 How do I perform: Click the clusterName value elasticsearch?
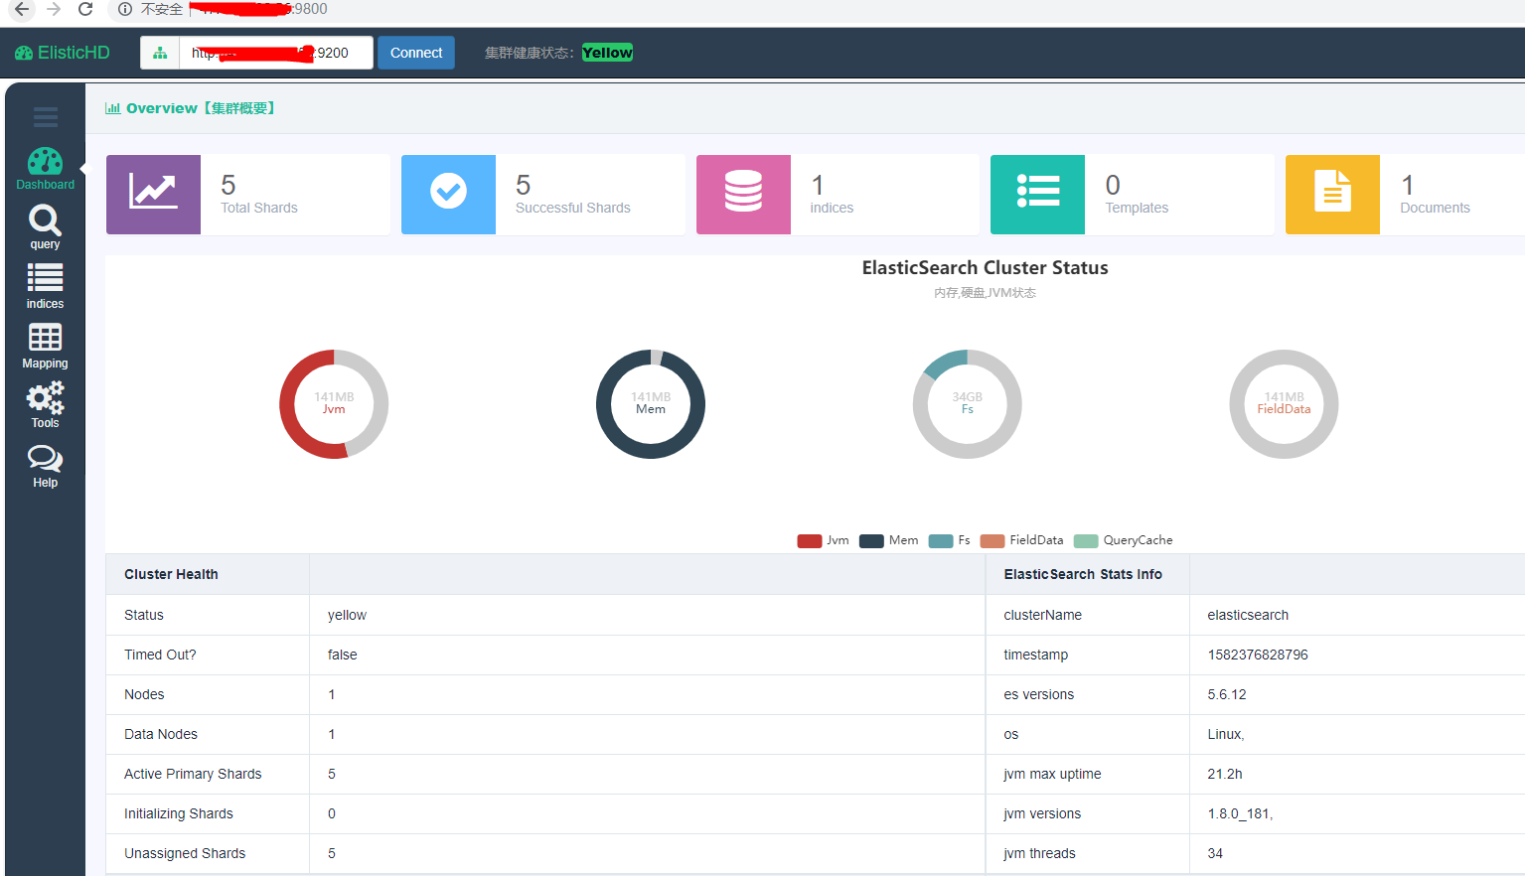[x=1248, y=615]
